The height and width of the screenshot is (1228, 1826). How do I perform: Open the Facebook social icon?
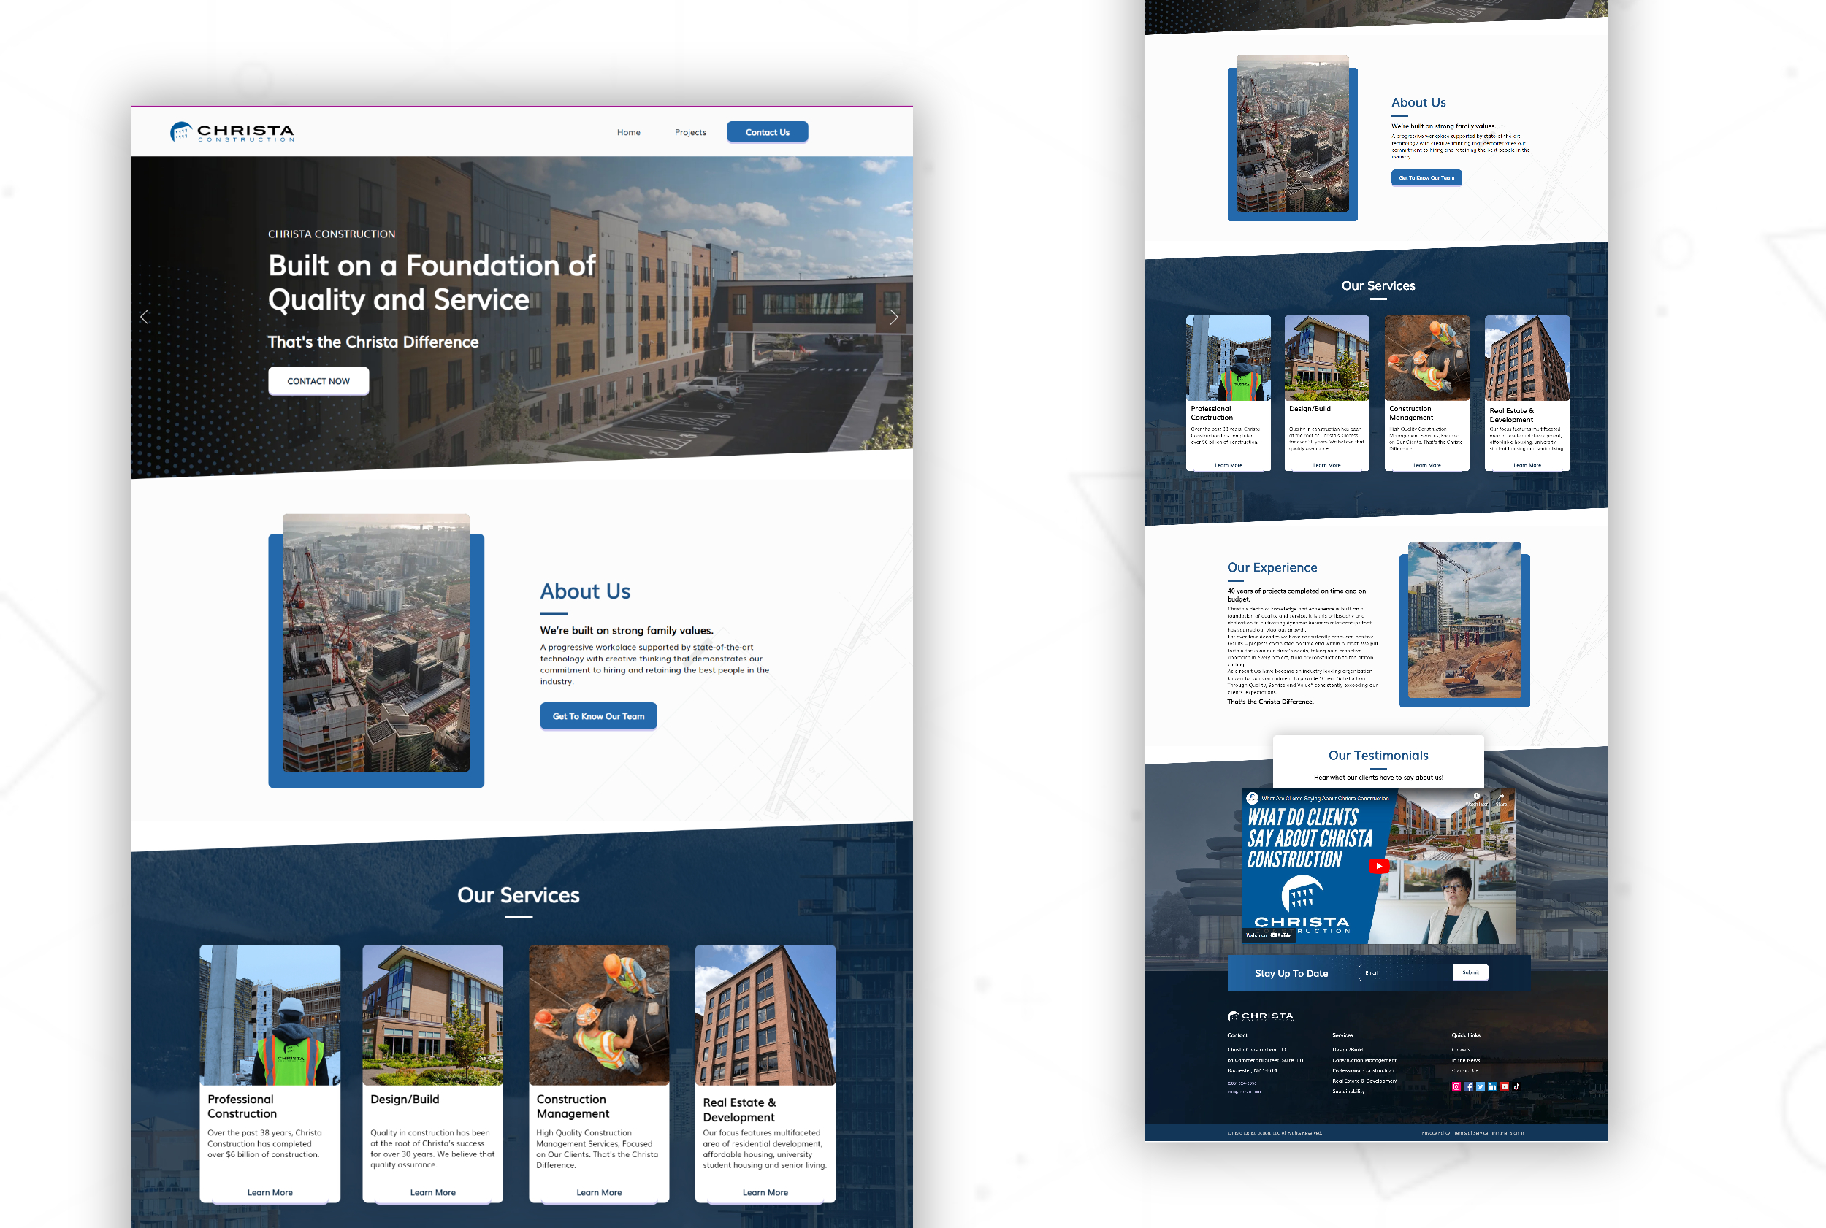click(1469, 1086)
